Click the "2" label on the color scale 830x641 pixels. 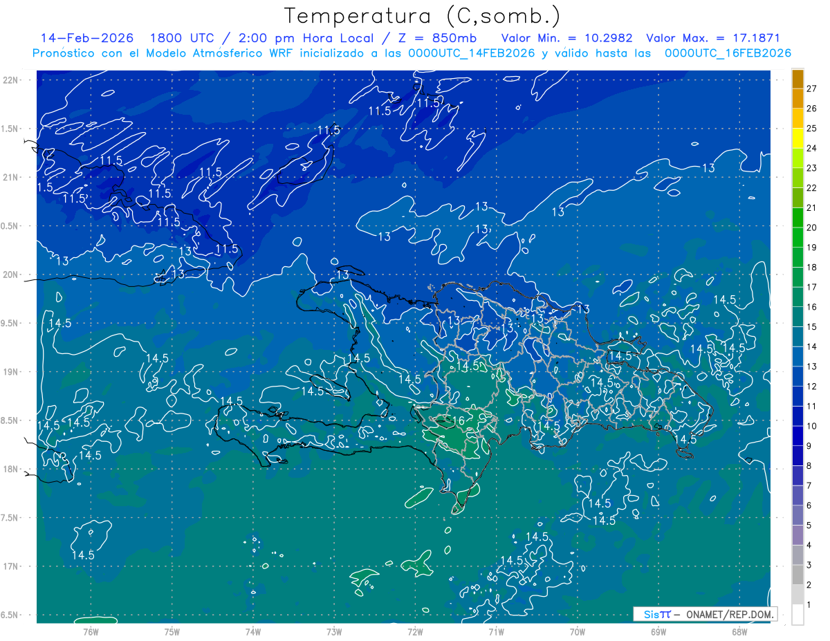pyautogui.click(x=809, y=585)
